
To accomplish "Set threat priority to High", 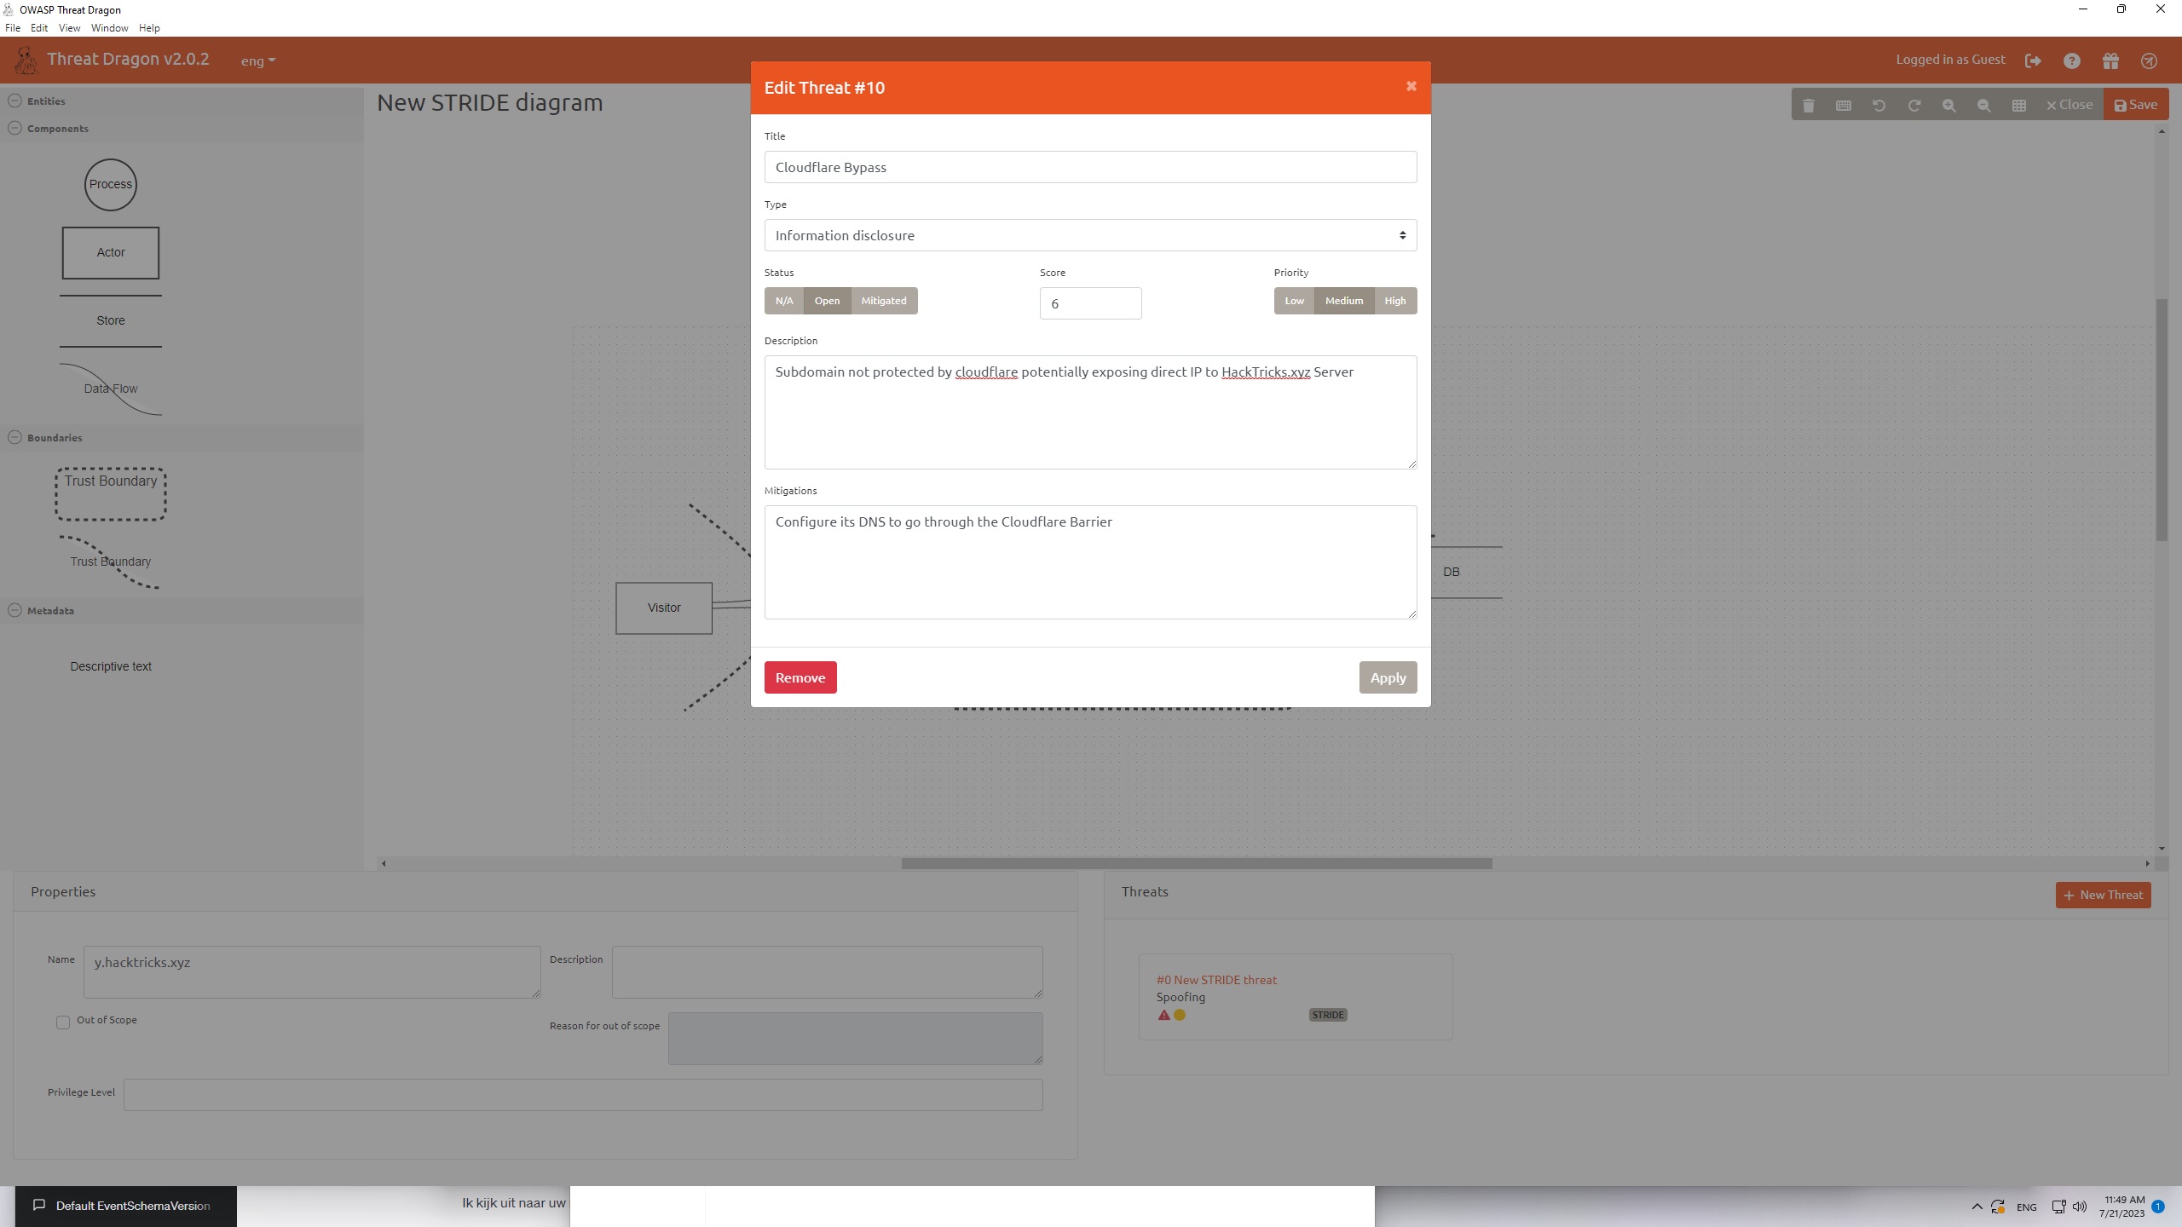I will [x=1394, y=301].
